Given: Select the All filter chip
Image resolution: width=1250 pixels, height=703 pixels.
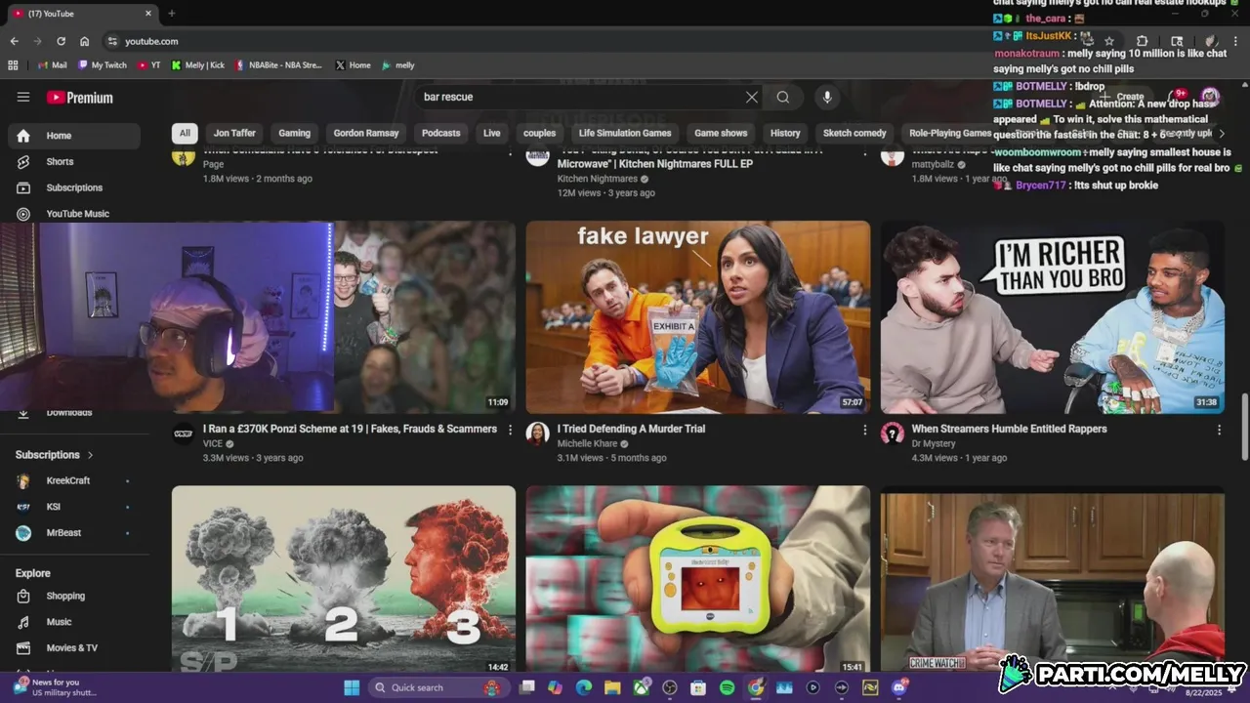Looking at the screenshot, I should 185,134.
